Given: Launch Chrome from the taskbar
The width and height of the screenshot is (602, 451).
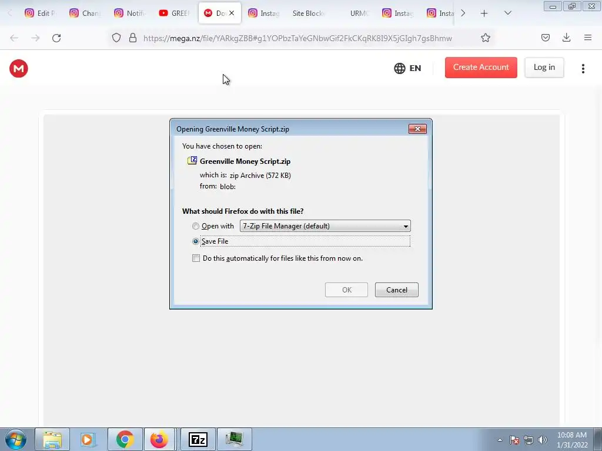Looking at the screenshot, I should tap(125, 439).
